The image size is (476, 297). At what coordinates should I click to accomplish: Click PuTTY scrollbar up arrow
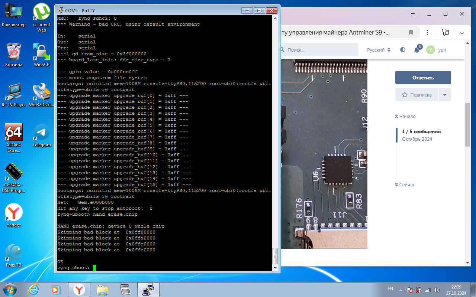pos(275,18)
